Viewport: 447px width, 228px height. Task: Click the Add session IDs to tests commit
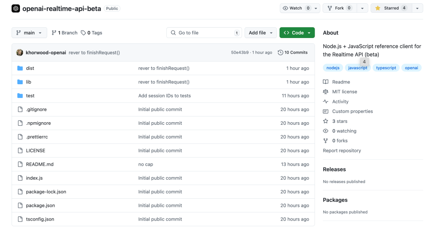click(164, 96)
